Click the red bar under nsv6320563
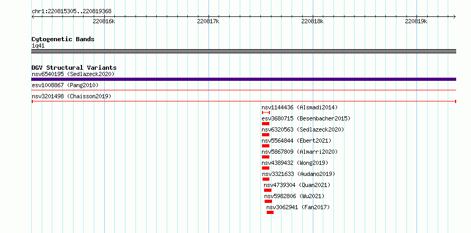Screen dimensions: 471x233 (x=266, y=135)
